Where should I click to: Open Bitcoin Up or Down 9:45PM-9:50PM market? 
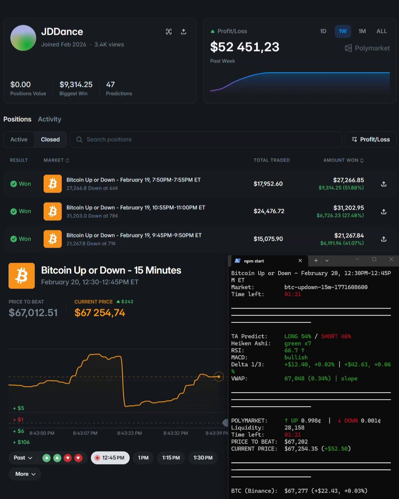coord(134,235)
